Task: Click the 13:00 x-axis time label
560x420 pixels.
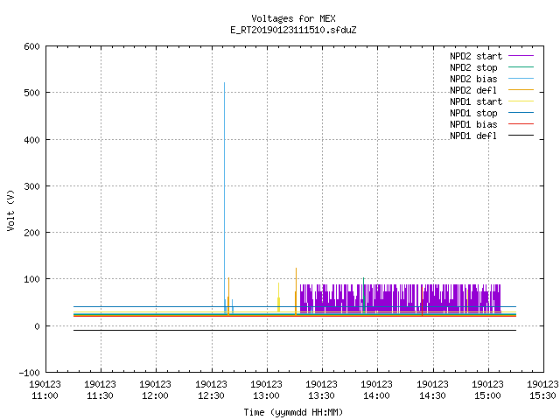Action: [266, 395]
